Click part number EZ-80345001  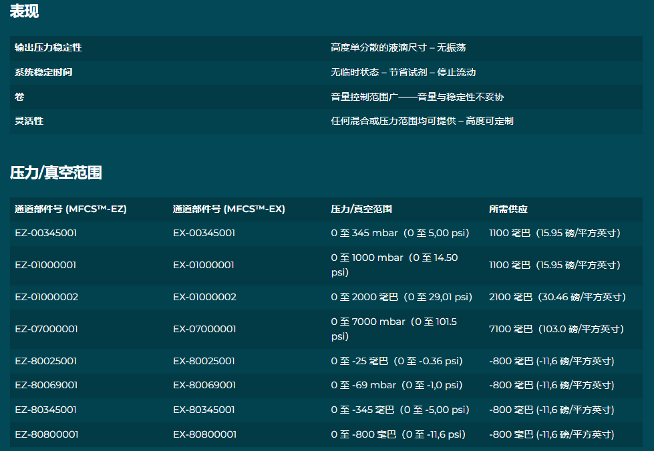pos(46,410)
